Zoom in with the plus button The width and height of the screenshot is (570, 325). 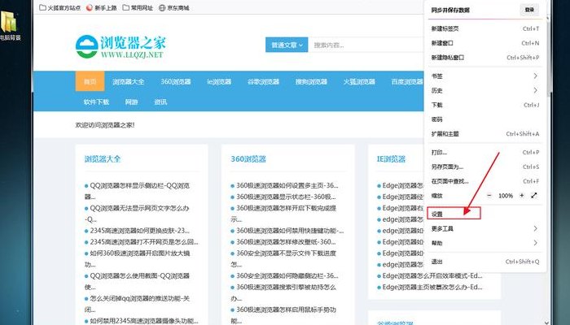tap(522, 196)
